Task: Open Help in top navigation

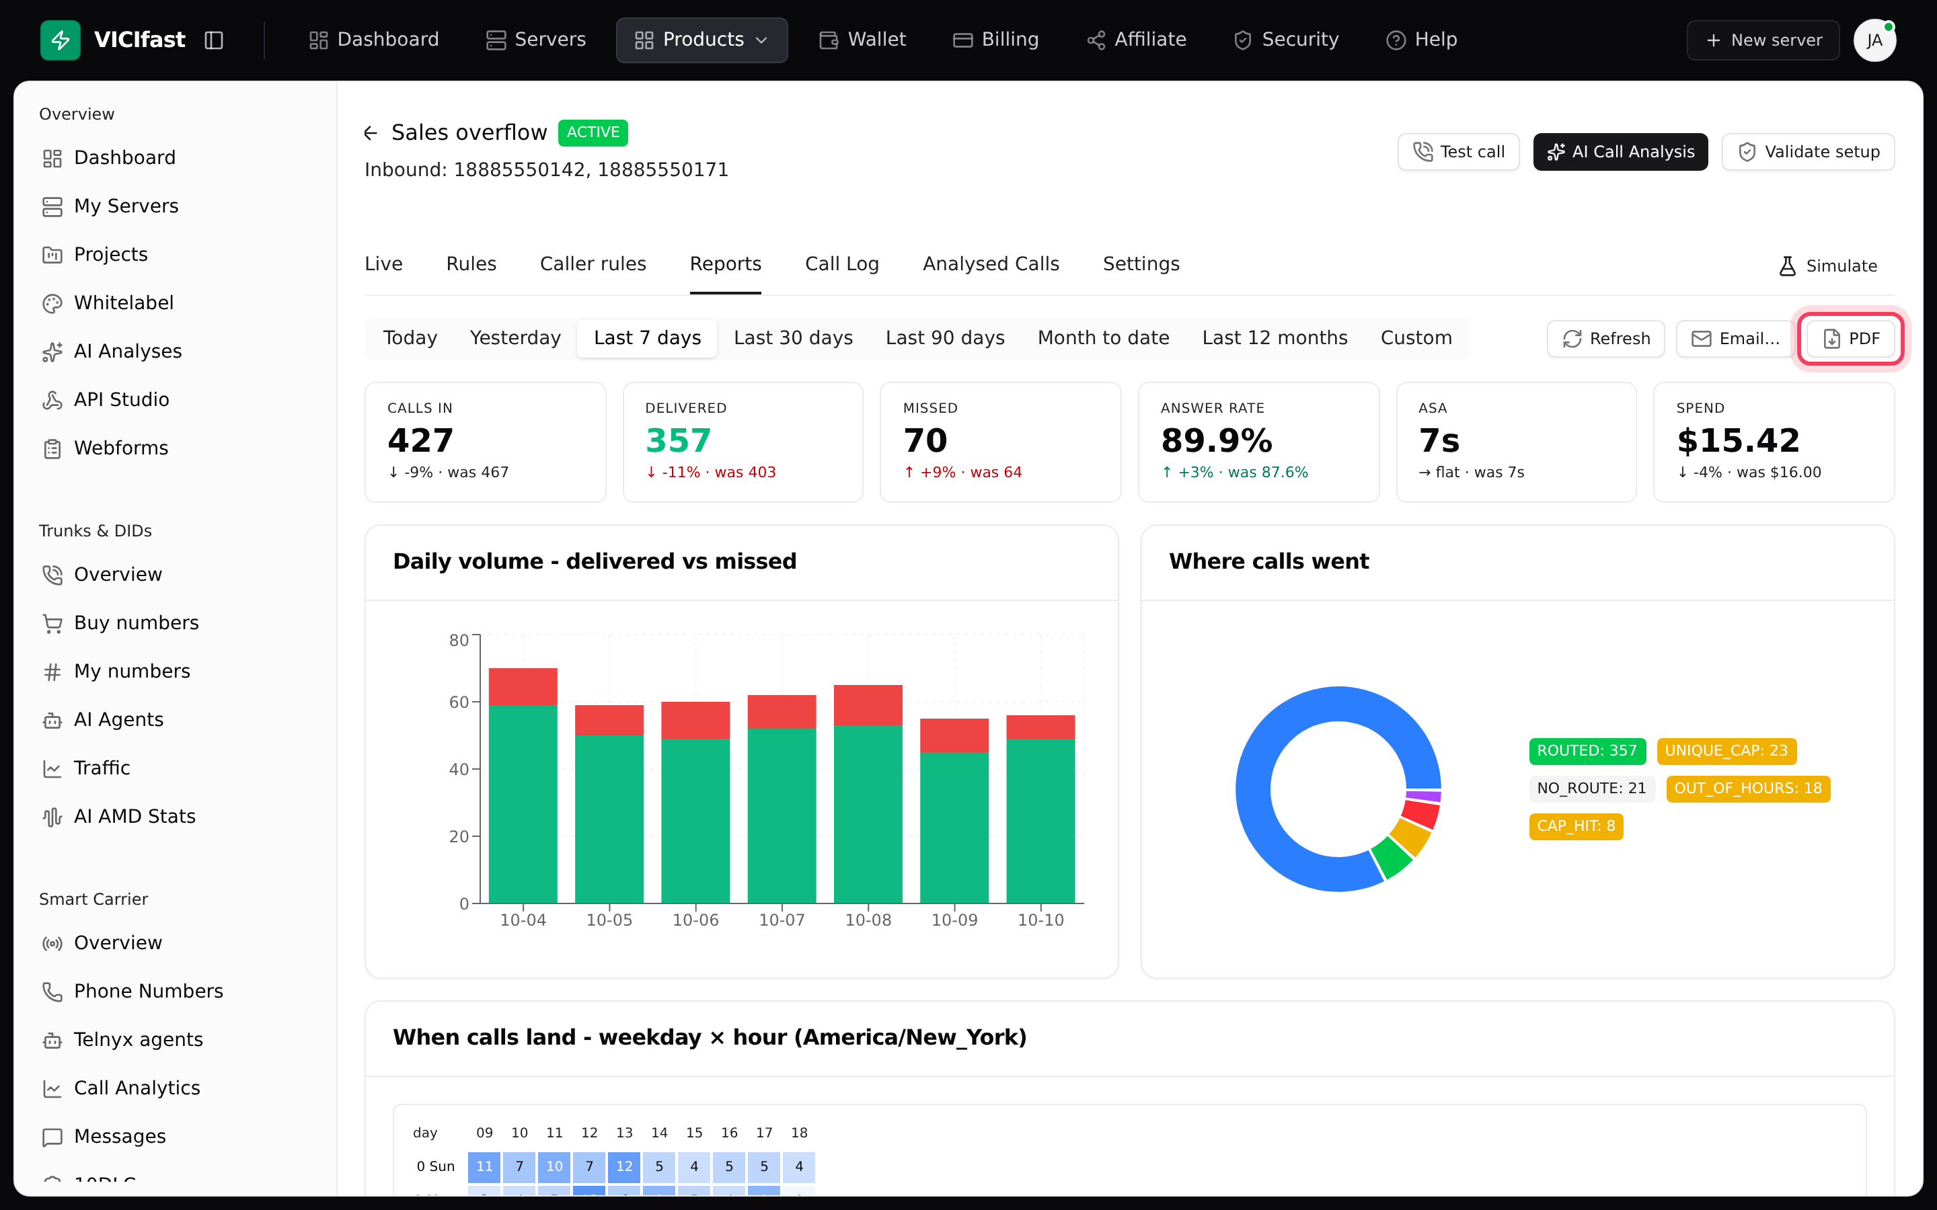Action: point(1422,40)
